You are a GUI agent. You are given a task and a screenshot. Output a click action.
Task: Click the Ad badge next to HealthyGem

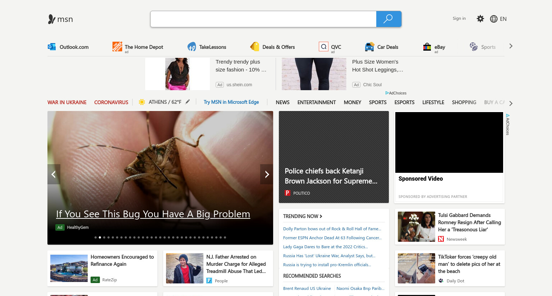60,227
